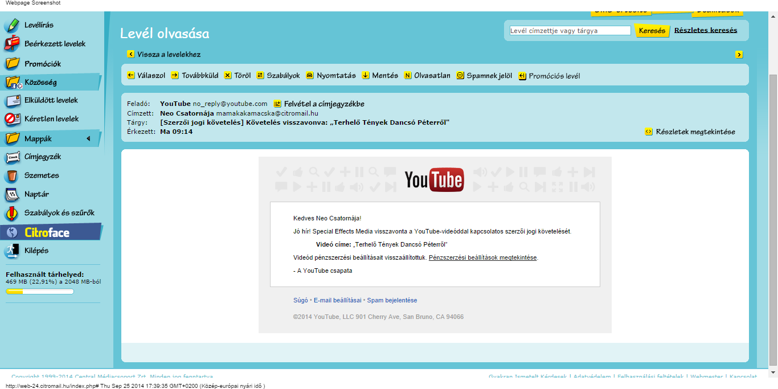Click the Részletek megtekintése icon
This screenshot has width=778, height=389.
coord(648,132)
